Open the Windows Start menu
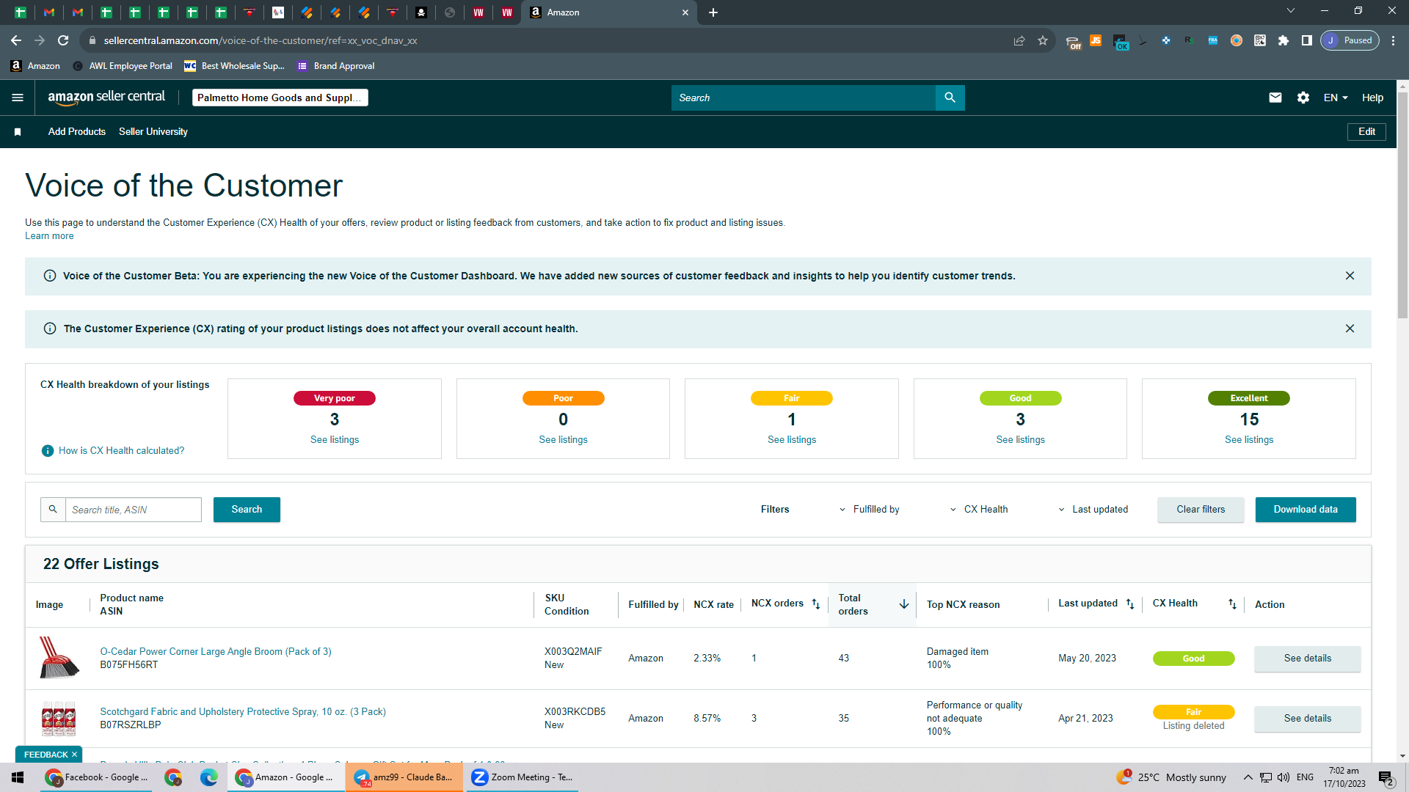 (18, 777)
